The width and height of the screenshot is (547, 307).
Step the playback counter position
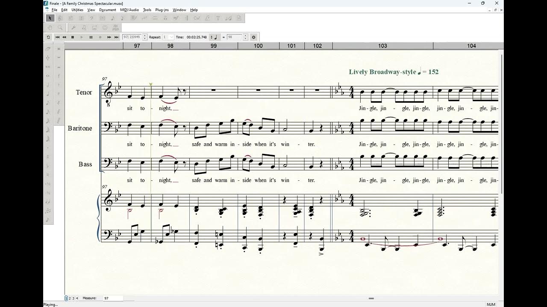[144, 37]
